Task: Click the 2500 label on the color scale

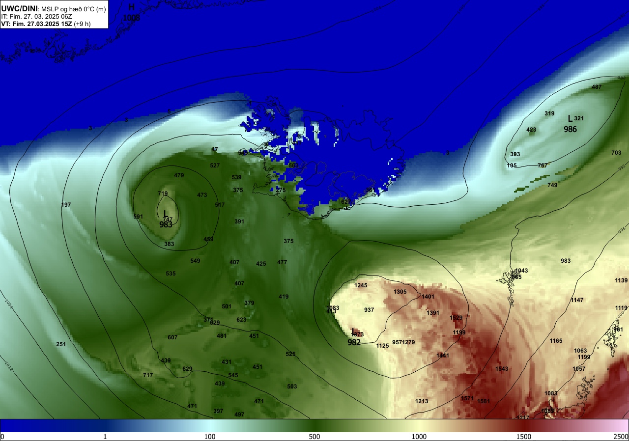Action: point(621,437)
